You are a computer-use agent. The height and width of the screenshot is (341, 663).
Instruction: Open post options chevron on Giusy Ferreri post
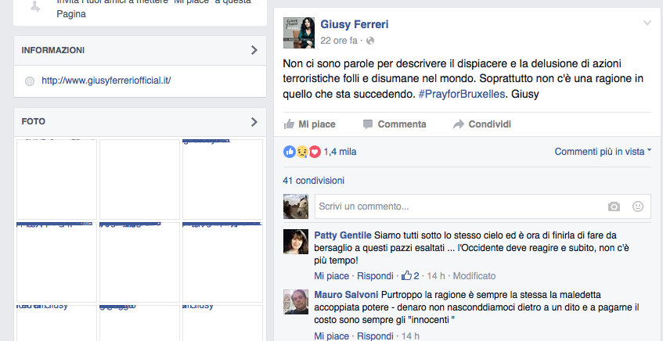click(x=647, y=23)
